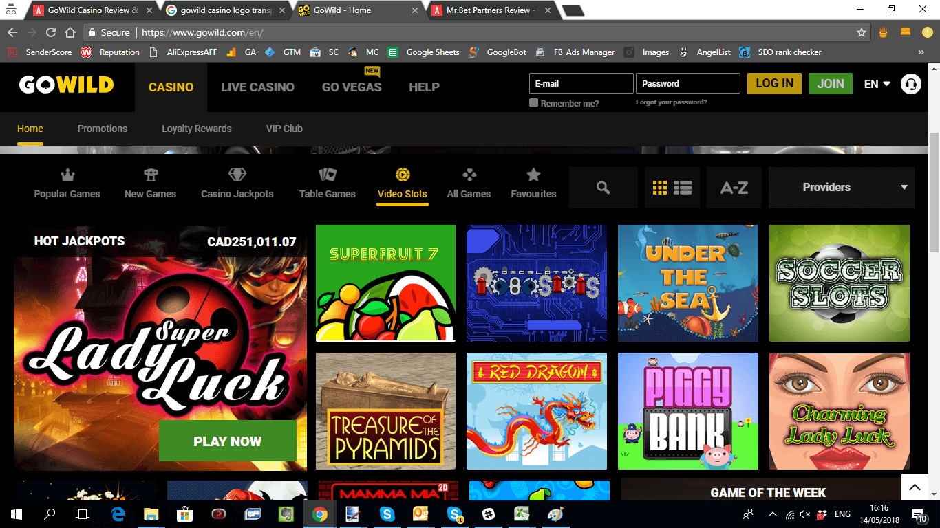Enable the Remember me checkbox
940x528 pixels.
click(x=533, y=103)
